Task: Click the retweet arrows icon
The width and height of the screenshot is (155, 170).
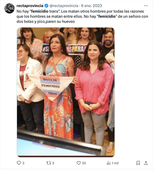Action: click(x=49, y=163)
